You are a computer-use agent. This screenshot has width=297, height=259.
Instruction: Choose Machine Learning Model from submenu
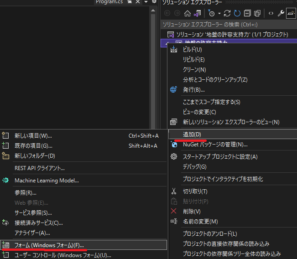pyautogui.click(x=47, y=180)
